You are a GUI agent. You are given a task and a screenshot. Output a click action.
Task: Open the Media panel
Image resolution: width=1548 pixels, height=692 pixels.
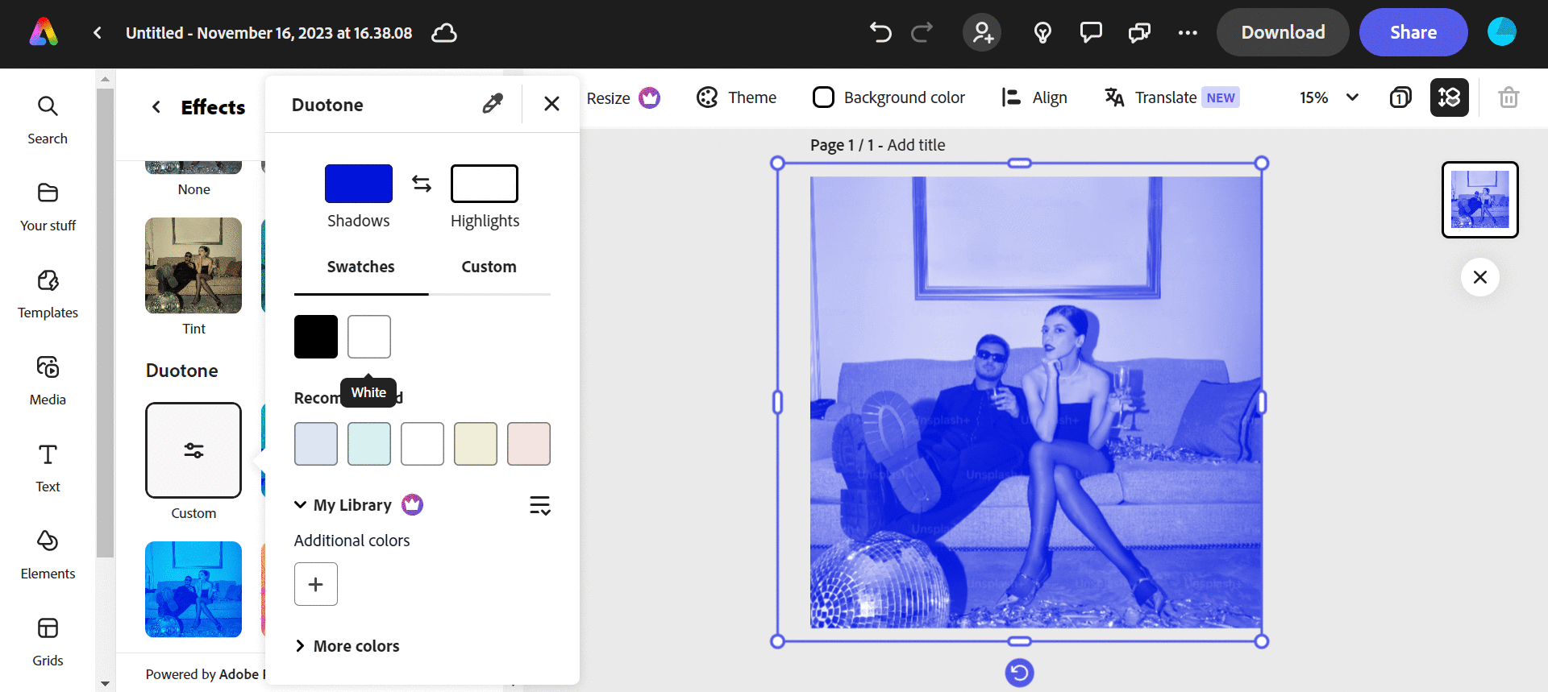[x=48, y=380]
